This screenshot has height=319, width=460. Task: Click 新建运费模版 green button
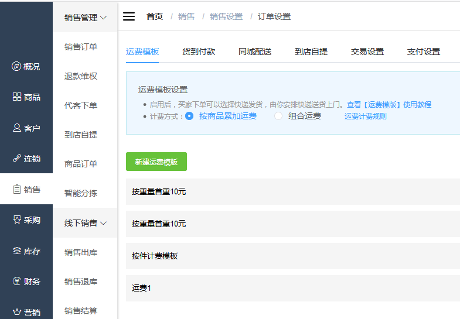[x=156, y=162]
